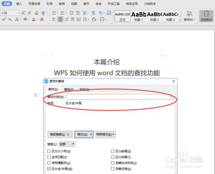Select the 查找(D) tab
215x174 pixels.
click(53, 89)
